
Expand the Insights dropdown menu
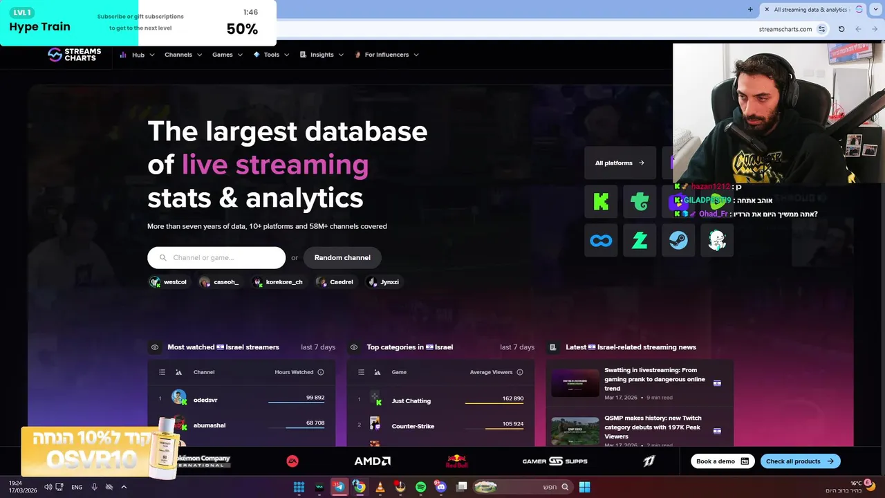(x=322, y=55)
